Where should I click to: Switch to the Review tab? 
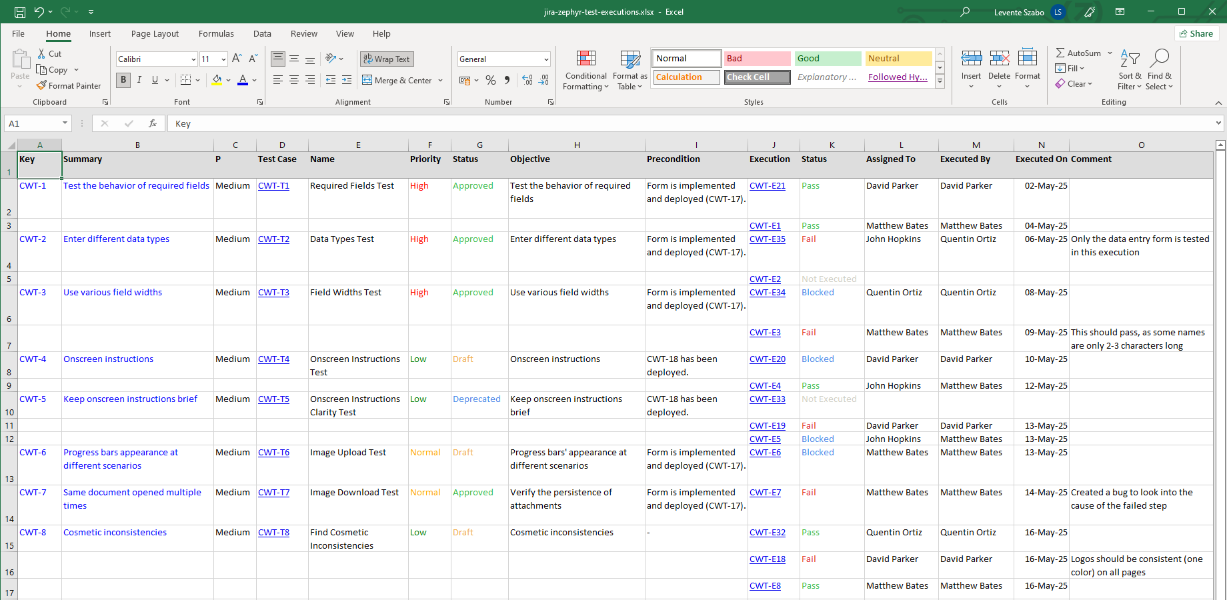pos(304,34)
